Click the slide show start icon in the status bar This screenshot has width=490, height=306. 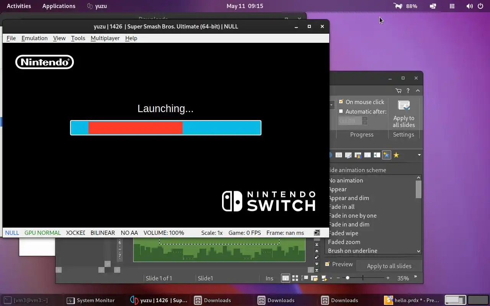[324, 278]
